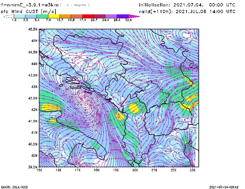Click the violet 28.4–32.6 legend swatch
The height and width of the screenshot is (189, 245).
tap(122, 16)
